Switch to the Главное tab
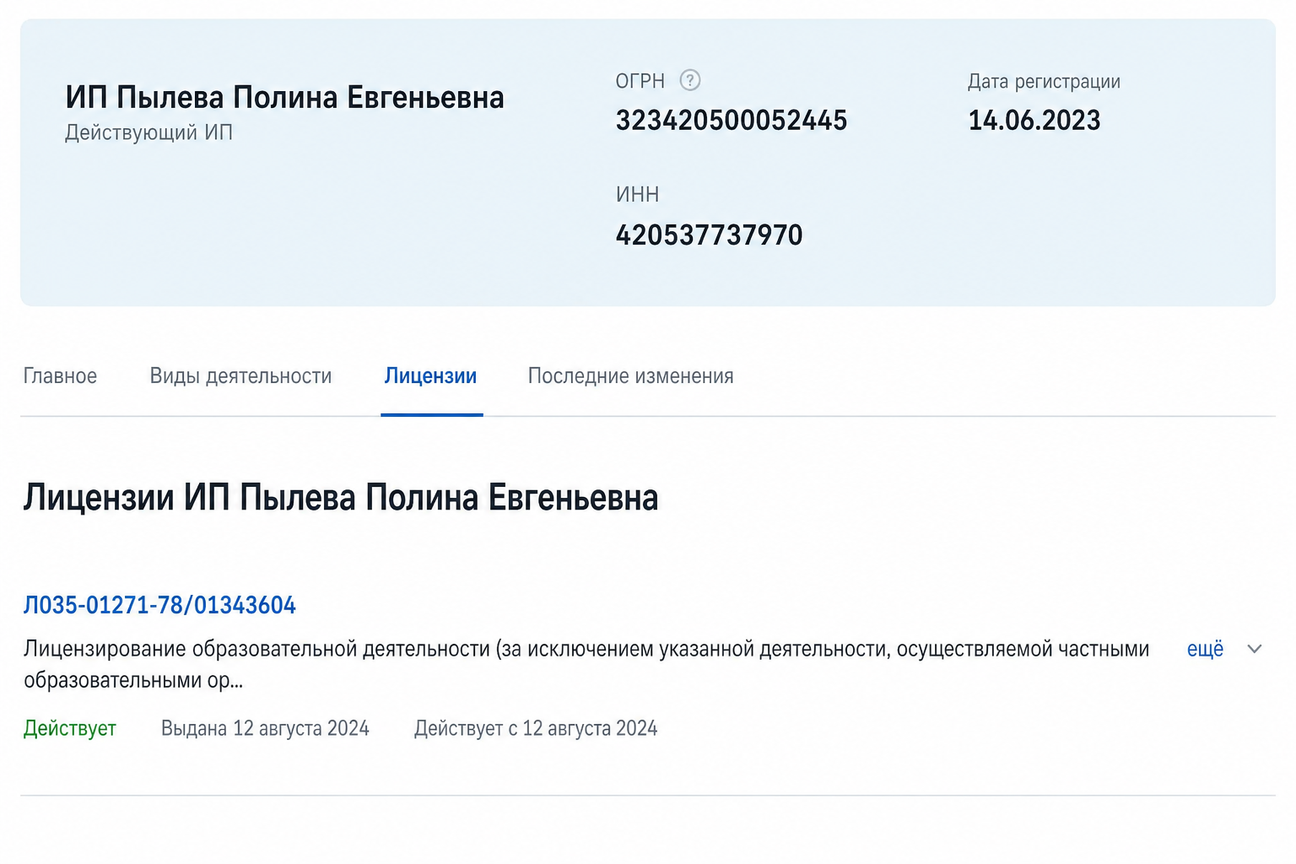Image resolution: width=1296 pixels, height=864 pixels. 60,375
